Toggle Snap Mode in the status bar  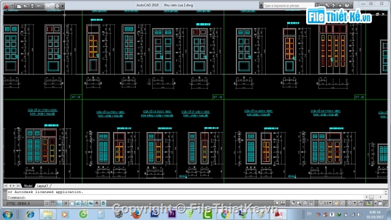pos(46,204)
